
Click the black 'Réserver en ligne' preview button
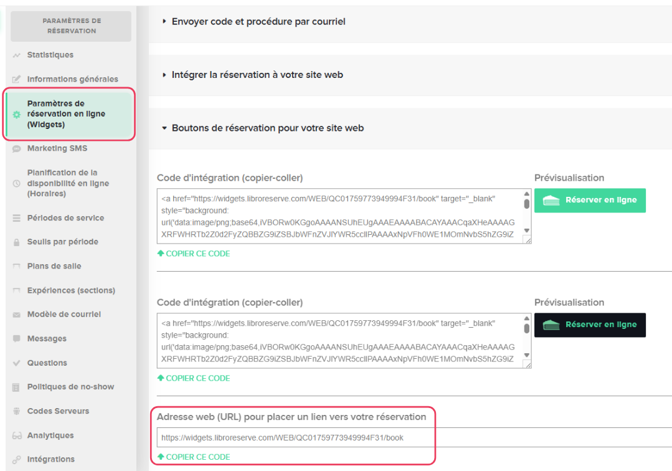click(x=589, y=325)
